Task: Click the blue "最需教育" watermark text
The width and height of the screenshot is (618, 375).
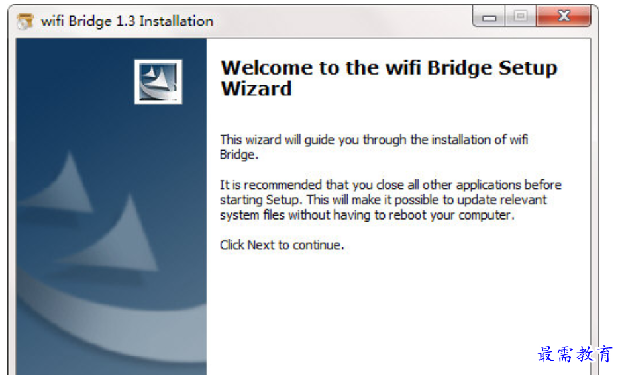Action: point(574,354)
